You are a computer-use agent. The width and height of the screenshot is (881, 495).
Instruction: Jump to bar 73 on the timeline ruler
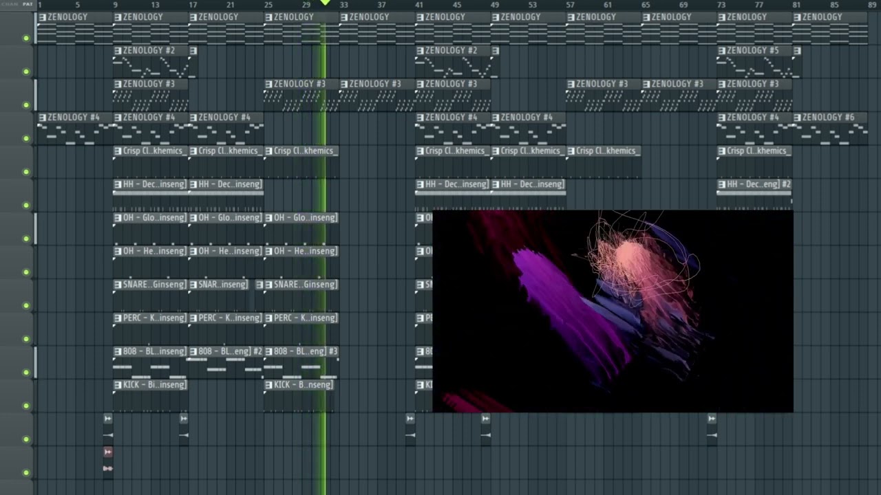721,5
